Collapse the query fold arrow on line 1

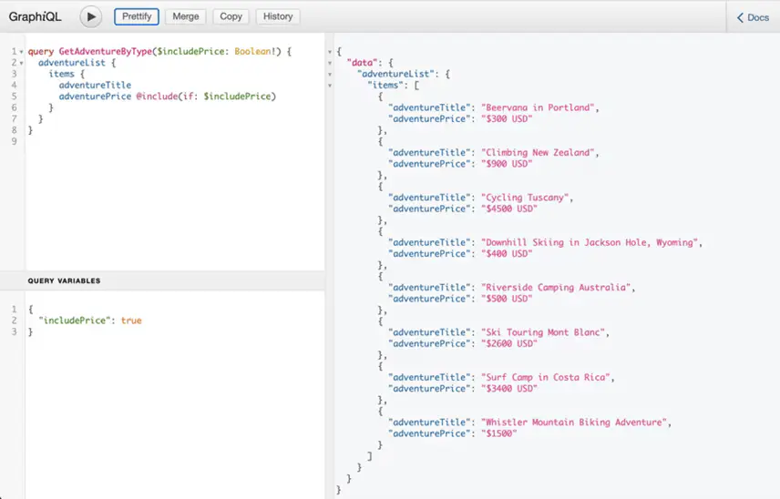[x=21, y=52]
